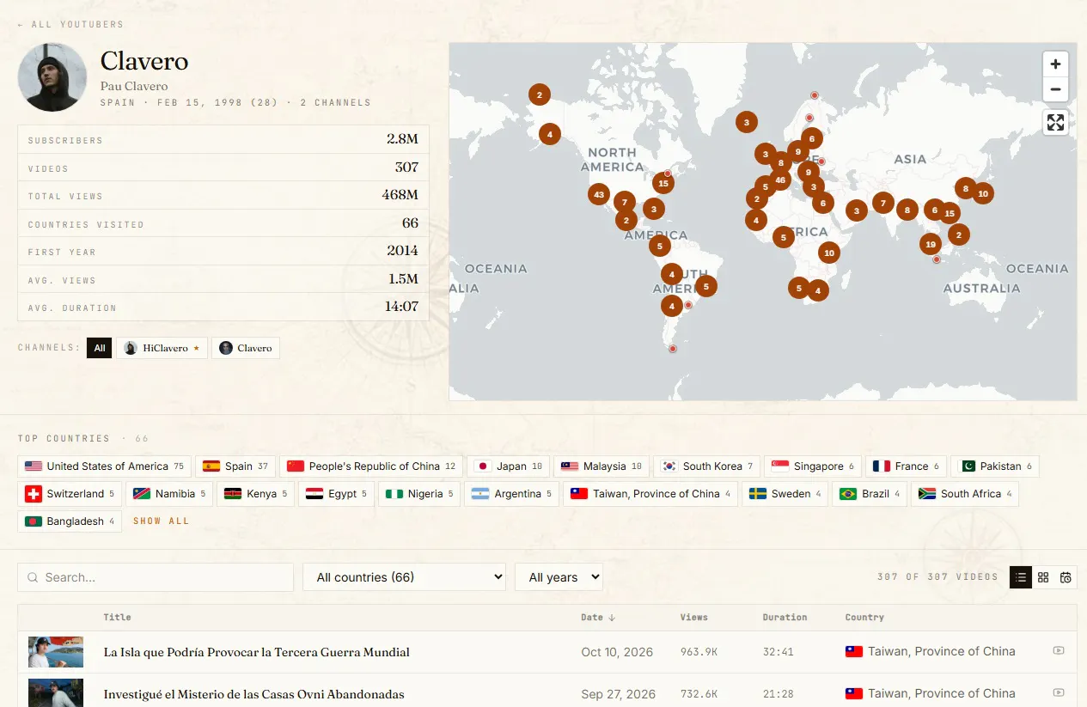Open title 'La Isla que Podría Provocar la Tercera Guerra Mundial'
Image resolution: width=1087 pixels, height=707 pixels.
pyautogui.click(x=257, y=652)
